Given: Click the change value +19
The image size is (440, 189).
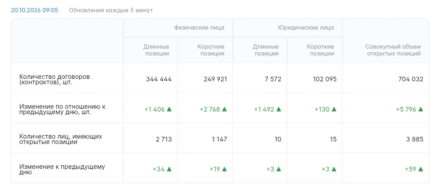Looking at the screenshot, I should click(215, 169).
